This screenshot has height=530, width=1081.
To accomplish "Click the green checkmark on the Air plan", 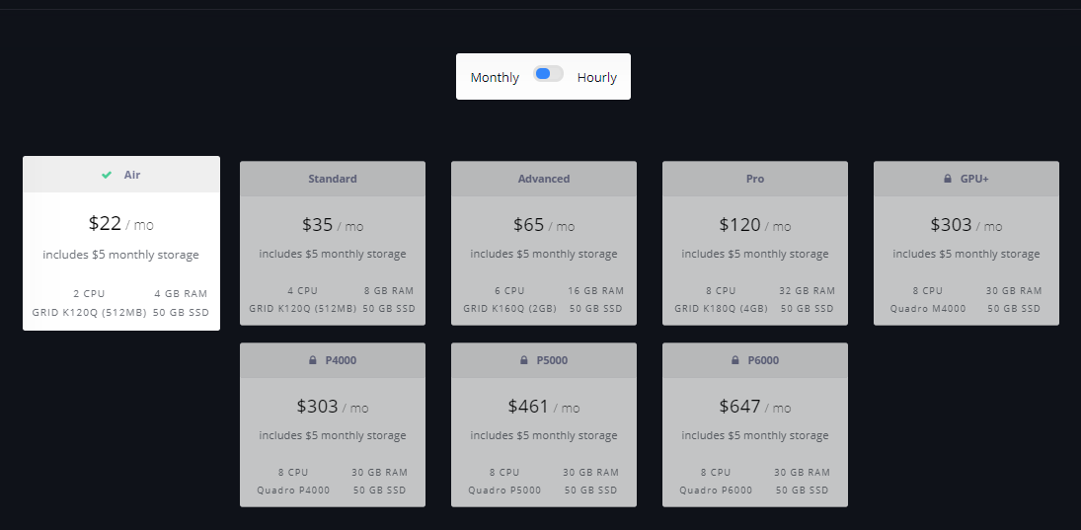I will (107, 175).
